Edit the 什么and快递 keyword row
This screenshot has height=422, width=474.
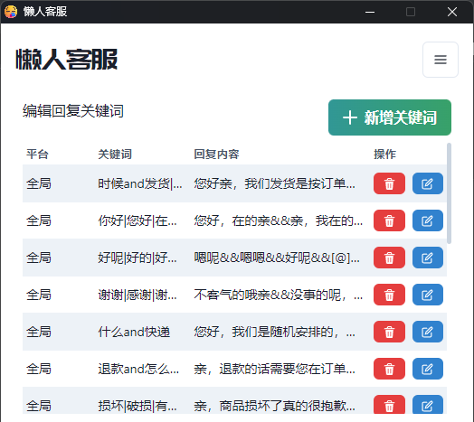428,332
